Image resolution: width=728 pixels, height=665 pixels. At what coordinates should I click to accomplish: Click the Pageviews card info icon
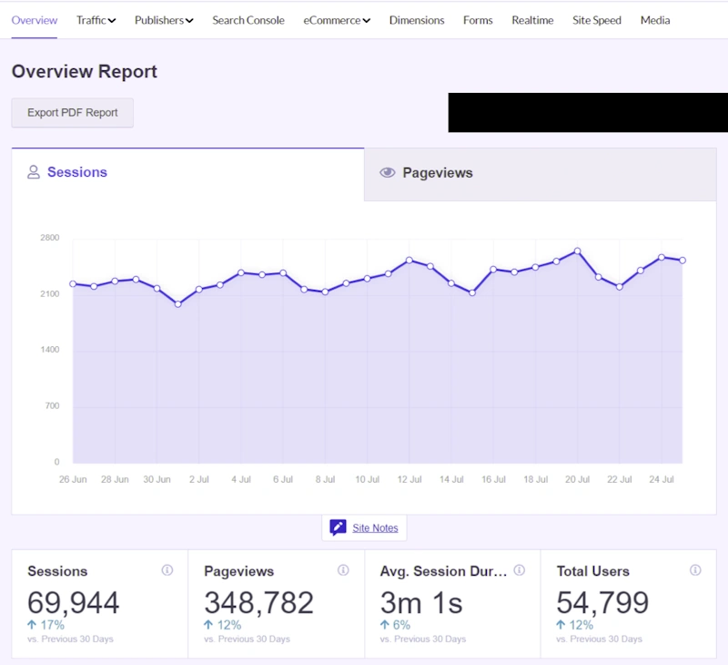[343, 570]
